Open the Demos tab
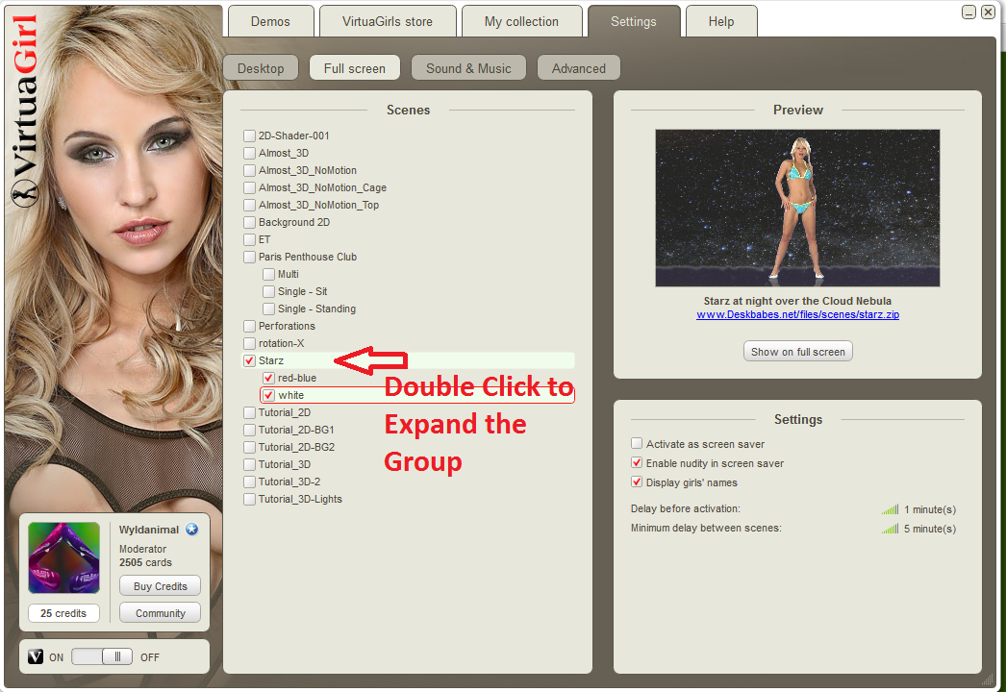This screenshot has height=692, width=1006. click(271, 21)
